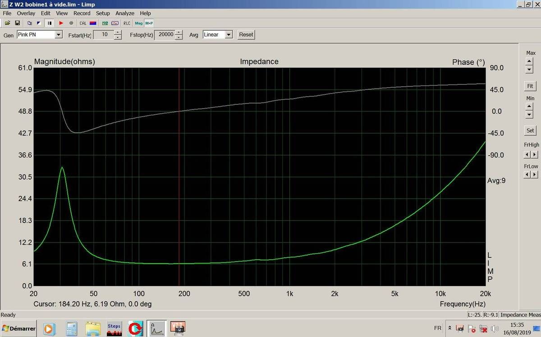
Task: Open the Windows calculator from taskbar
Action: point(72,328)
